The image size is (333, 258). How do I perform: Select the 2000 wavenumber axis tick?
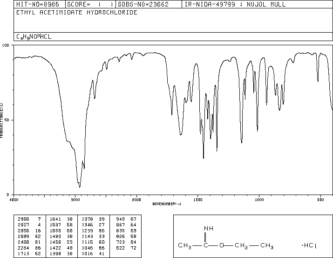136,199
